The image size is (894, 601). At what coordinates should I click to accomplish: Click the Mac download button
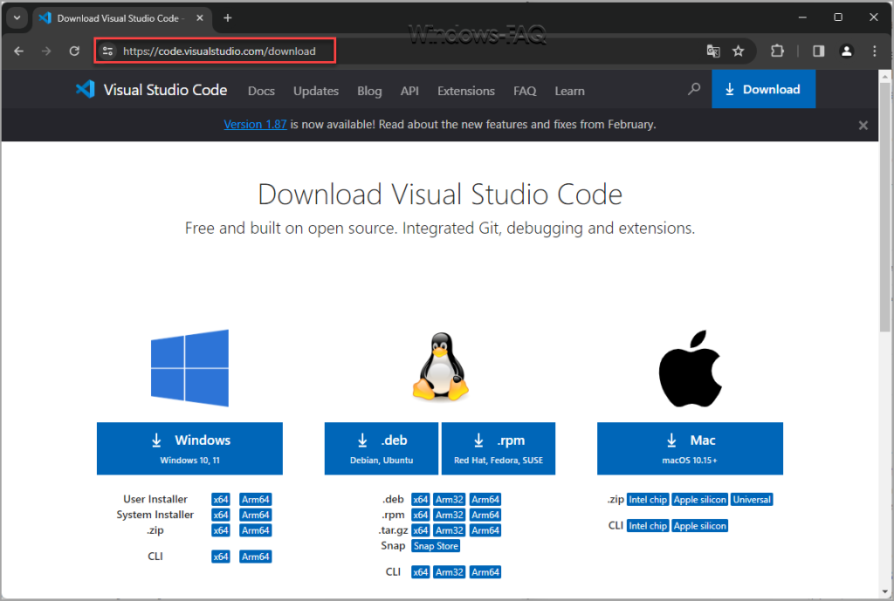(690, 448)
